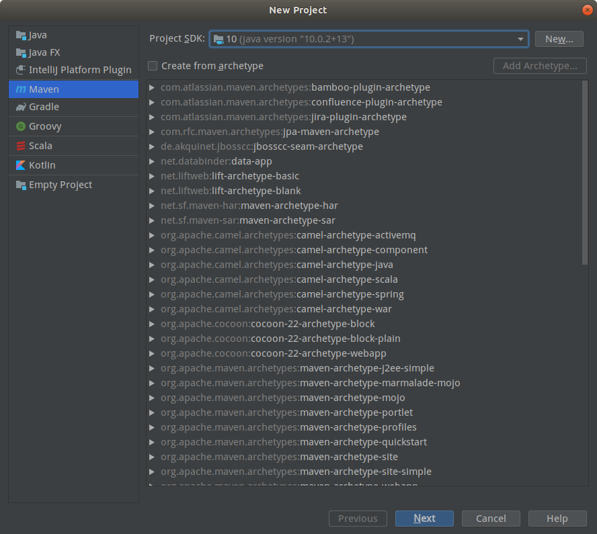Expand the maven-archetype-quickstart entry arrow
This screenshot has width=597, height=534.
click(153, 442)
